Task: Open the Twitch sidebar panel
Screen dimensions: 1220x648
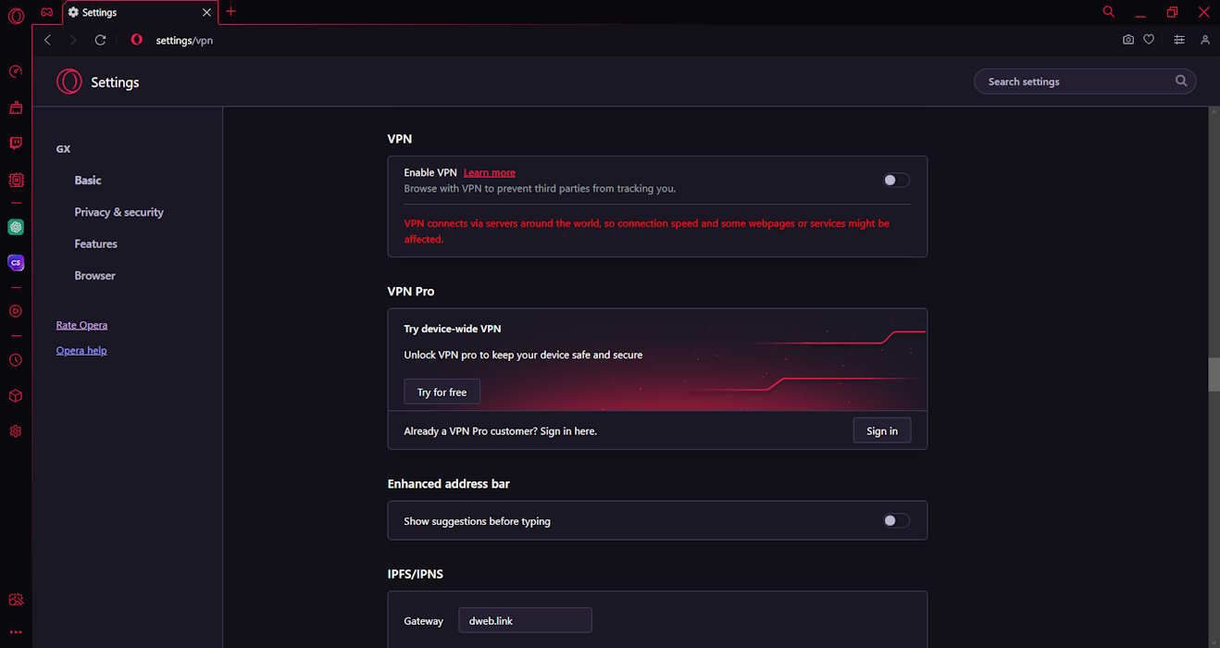Action: 16,143
